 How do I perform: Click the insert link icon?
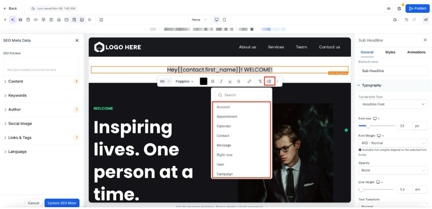coord(249,81)
